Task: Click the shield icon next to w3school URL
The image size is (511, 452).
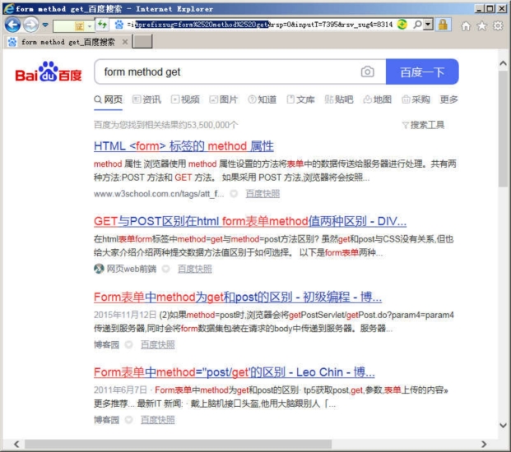Action: [x=234, y=194]
